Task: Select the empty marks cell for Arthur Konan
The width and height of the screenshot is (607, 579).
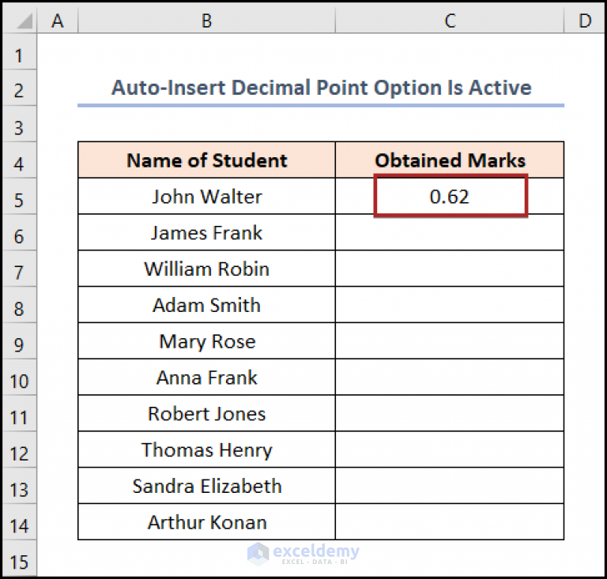Action: tap(450, 522)
